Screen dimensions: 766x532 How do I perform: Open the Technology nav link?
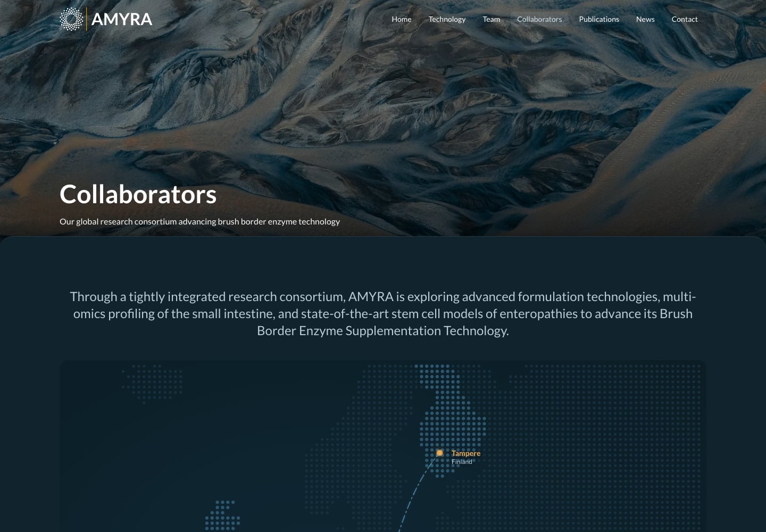click(447, 19)
